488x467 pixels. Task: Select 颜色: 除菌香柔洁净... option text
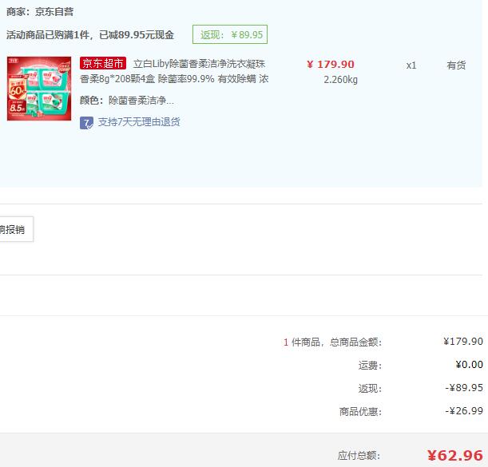[x=127, y=100]
